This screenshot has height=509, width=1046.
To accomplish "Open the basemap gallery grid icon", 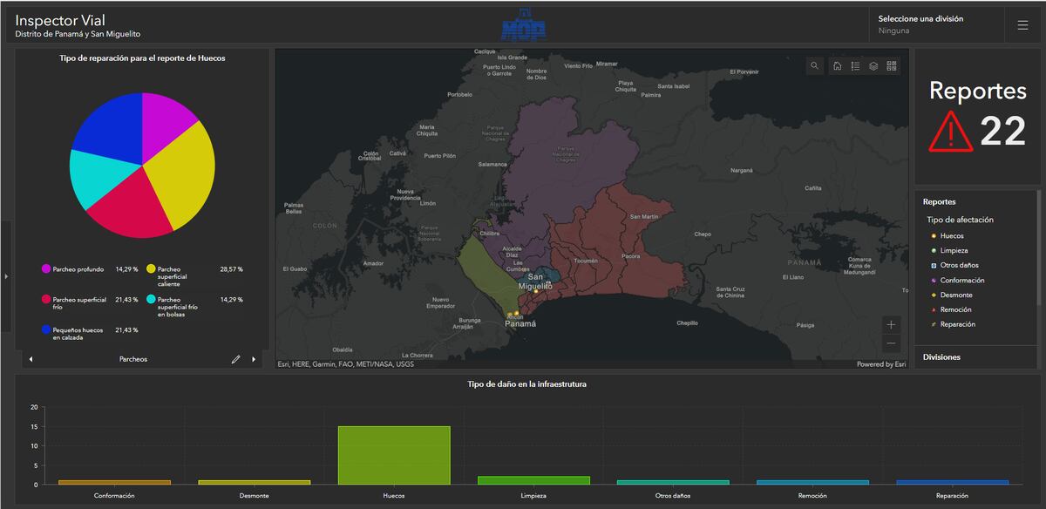I will click(x=891, y=66).
